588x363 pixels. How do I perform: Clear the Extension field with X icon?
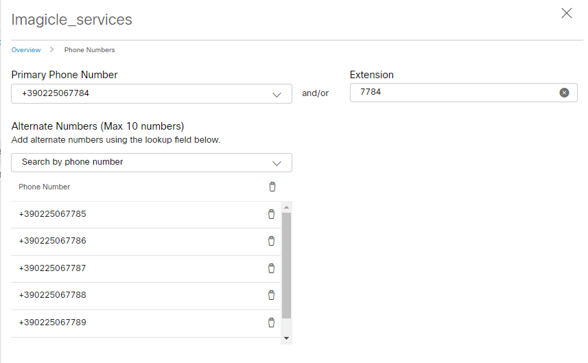[x=564, y=93]
